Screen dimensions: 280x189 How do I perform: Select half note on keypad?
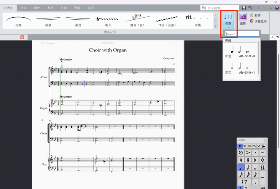click(248, 167)
